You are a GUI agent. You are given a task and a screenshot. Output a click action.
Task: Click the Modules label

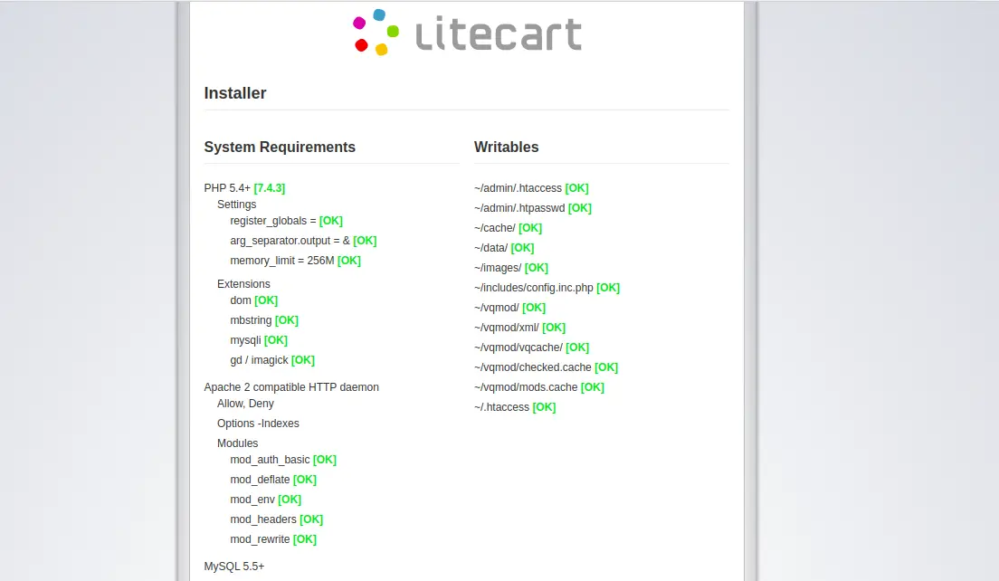pos(238,443)
